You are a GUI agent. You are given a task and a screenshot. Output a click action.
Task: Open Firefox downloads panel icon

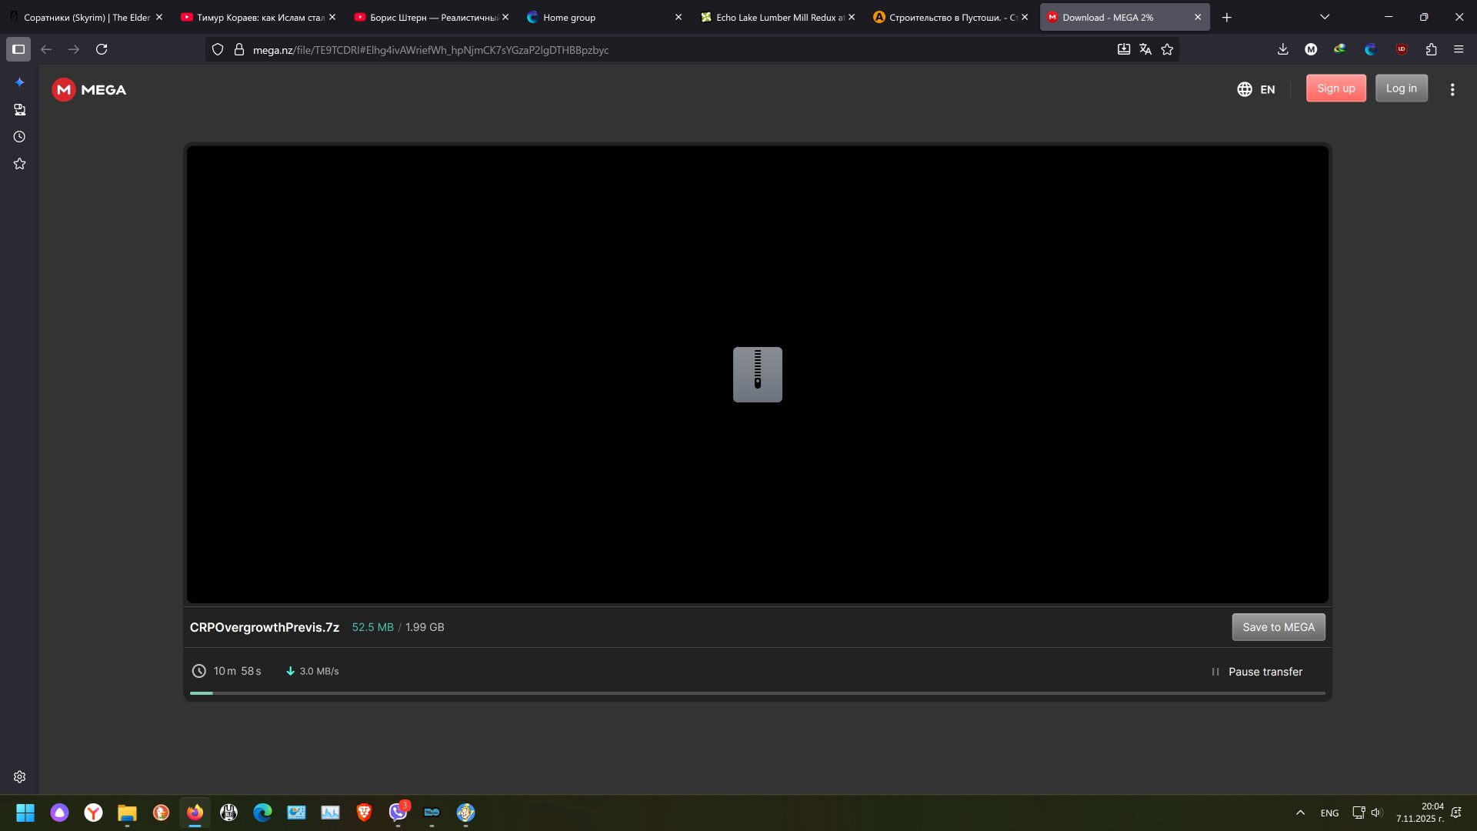(x=1282, y=49)
